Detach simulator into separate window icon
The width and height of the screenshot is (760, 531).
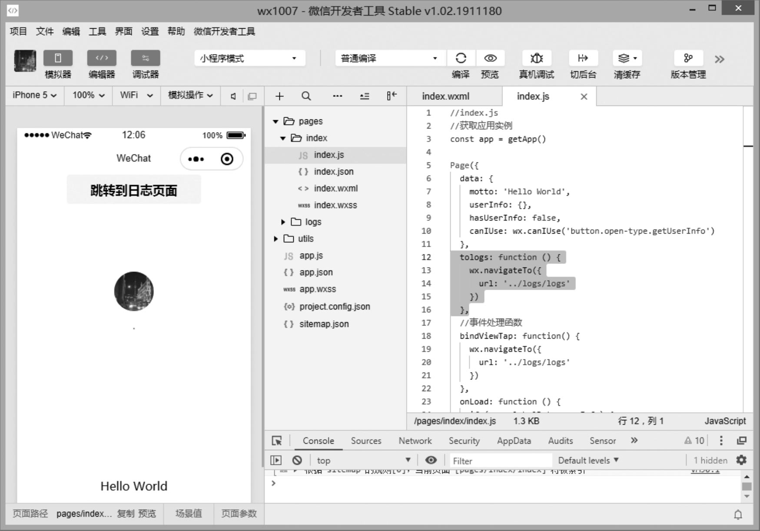click(252, 96)
